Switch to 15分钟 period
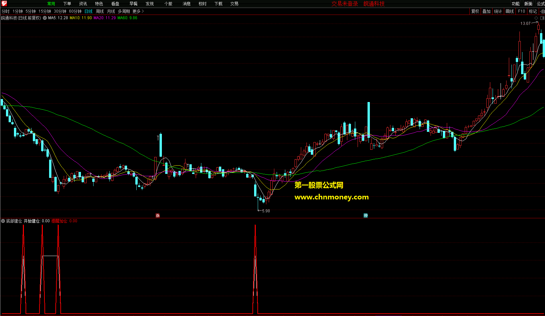Viewport: 545px width, 316px height. pyautogui.click(x=45, y=11)
